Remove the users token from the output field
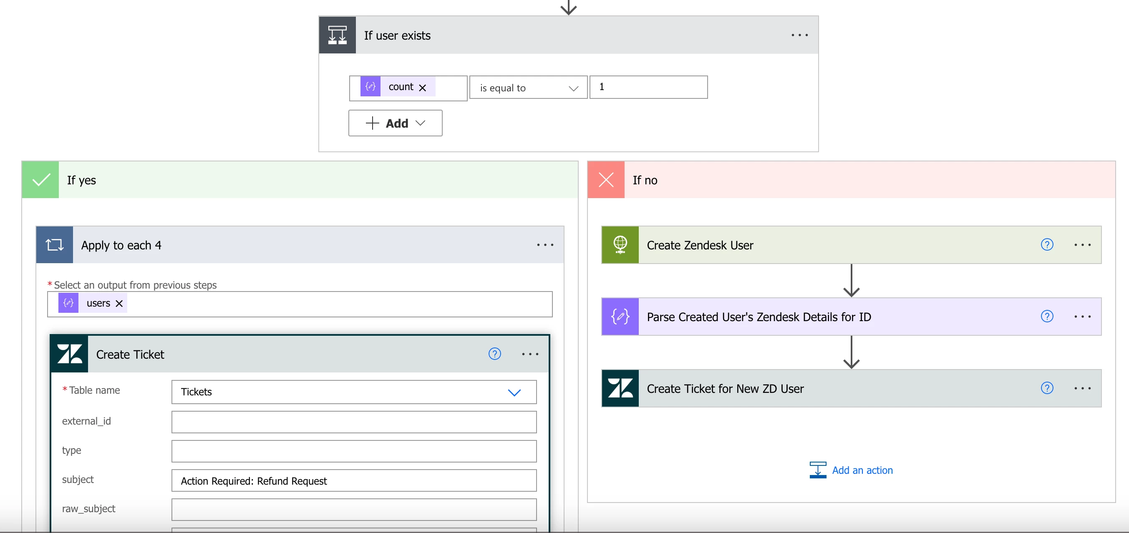 (x=119, y=304)
